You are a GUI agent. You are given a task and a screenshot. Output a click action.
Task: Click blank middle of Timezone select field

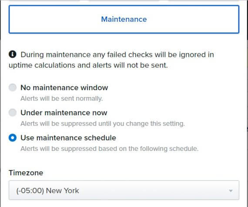[150, 190]
